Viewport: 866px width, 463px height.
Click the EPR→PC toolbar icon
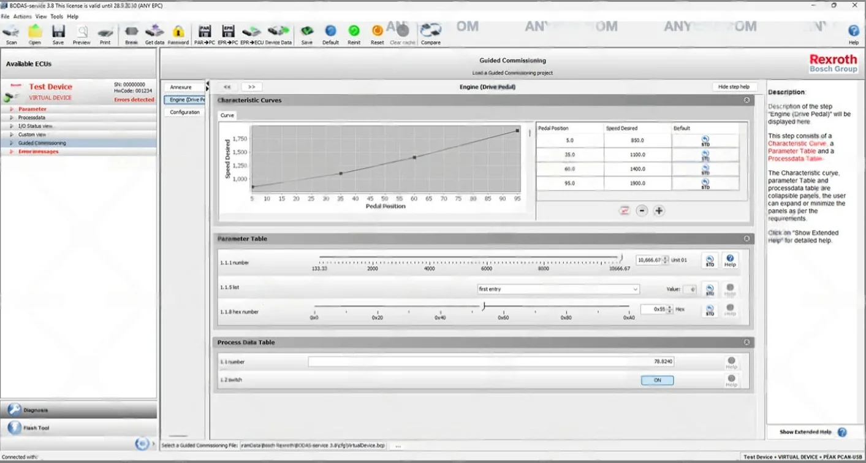click(228, 34)
